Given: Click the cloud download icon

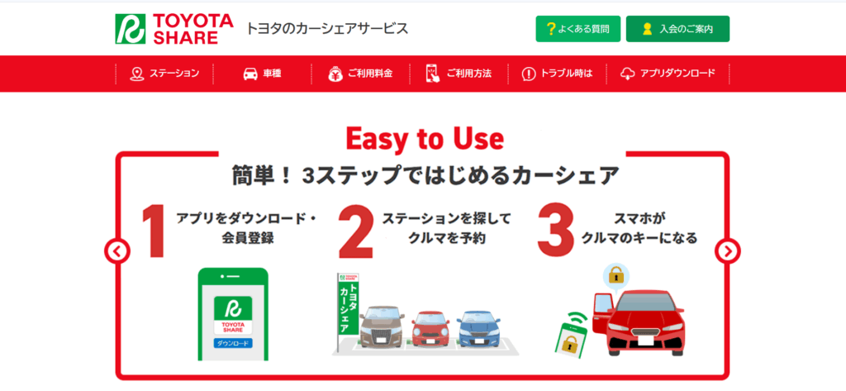Looking at the screenshot, I should click(x=628, y=74).
